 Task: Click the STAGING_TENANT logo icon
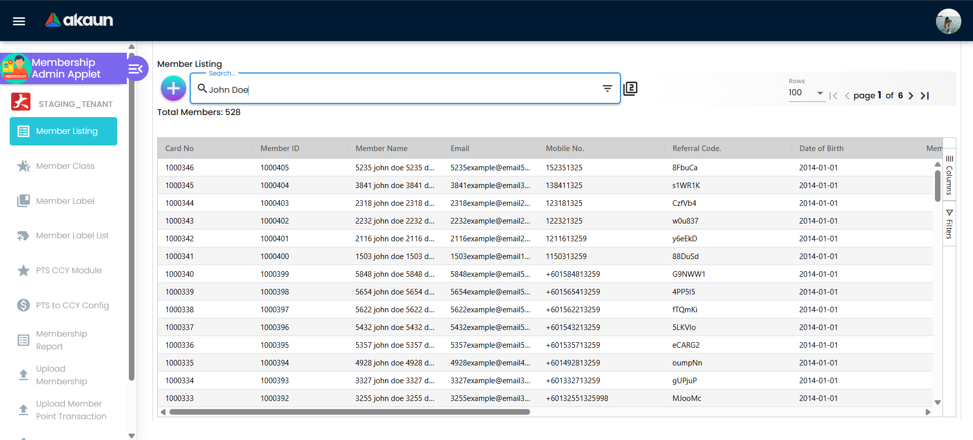pos(21,102)
